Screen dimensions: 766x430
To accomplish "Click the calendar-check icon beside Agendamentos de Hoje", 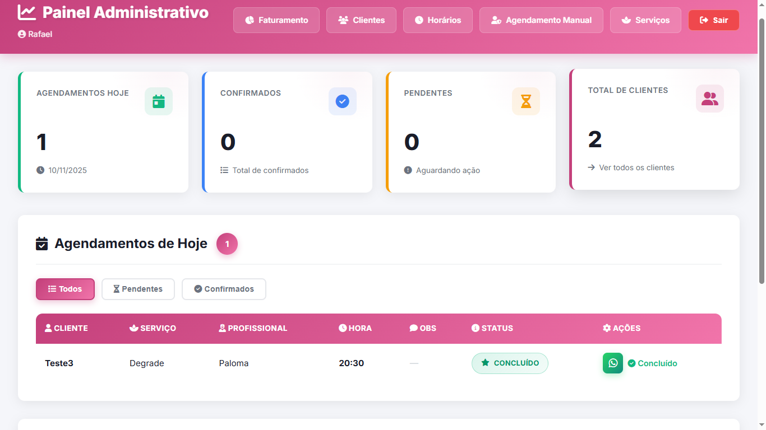I will 42,244.
